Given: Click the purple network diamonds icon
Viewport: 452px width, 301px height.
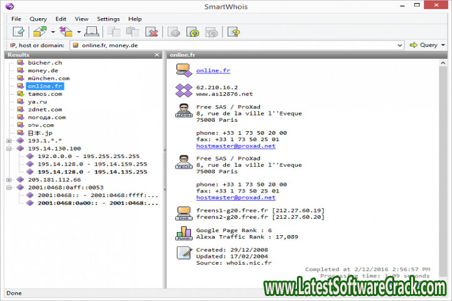Looking at the screenshot, I should pyautogui.click(x=183, y=90).
